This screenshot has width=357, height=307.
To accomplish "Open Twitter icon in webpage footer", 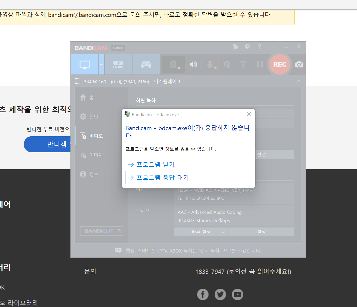I will point(220,294).
